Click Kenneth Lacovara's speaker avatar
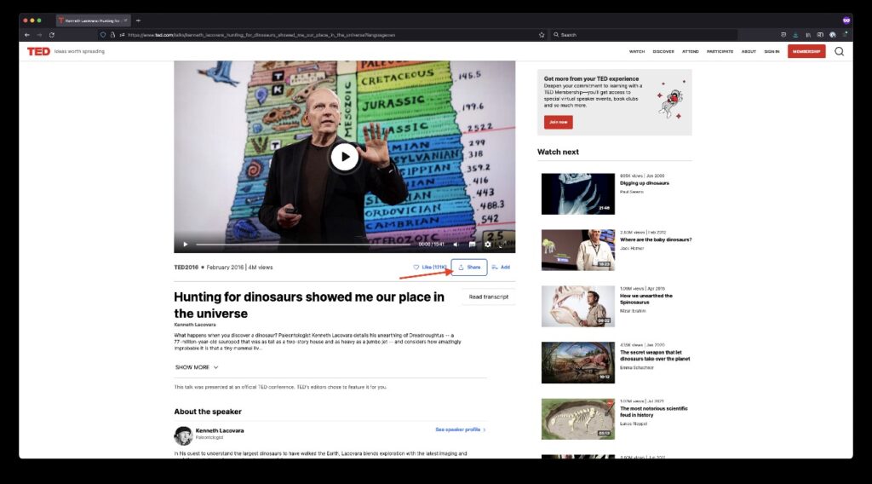872x484 pixels. coord(183,435)
